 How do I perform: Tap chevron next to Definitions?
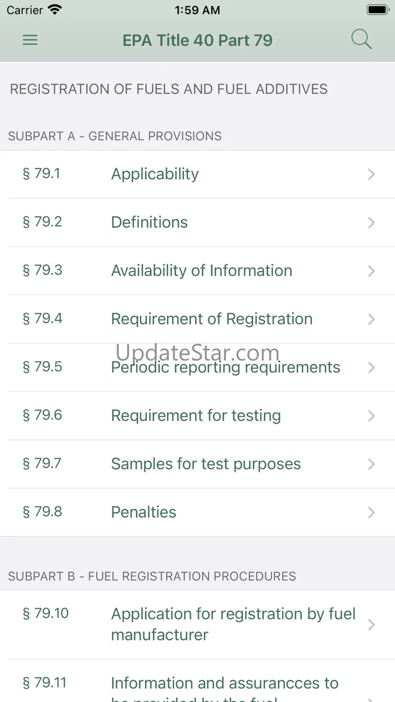coord(371,223)
